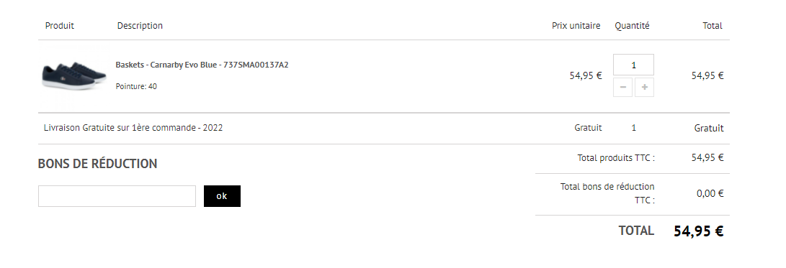Click the Total column header
The width and height of the screenshot is (786, 268).
[713, 25]
